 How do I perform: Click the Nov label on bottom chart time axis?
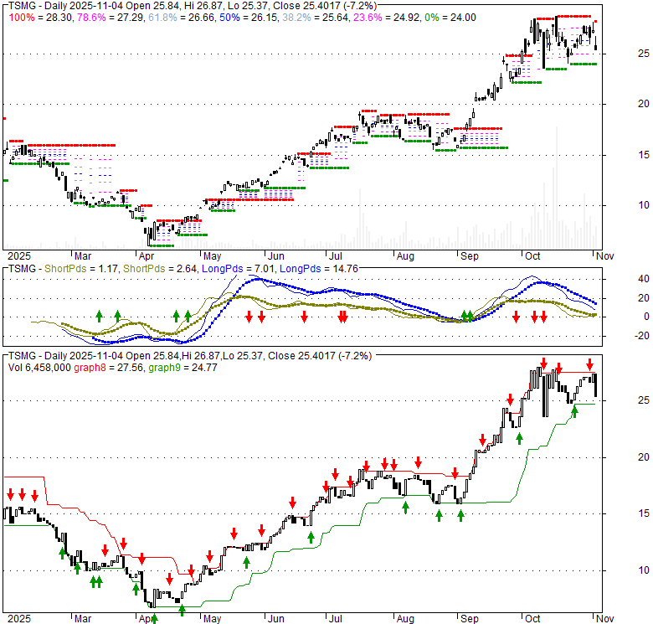(604, 619)
